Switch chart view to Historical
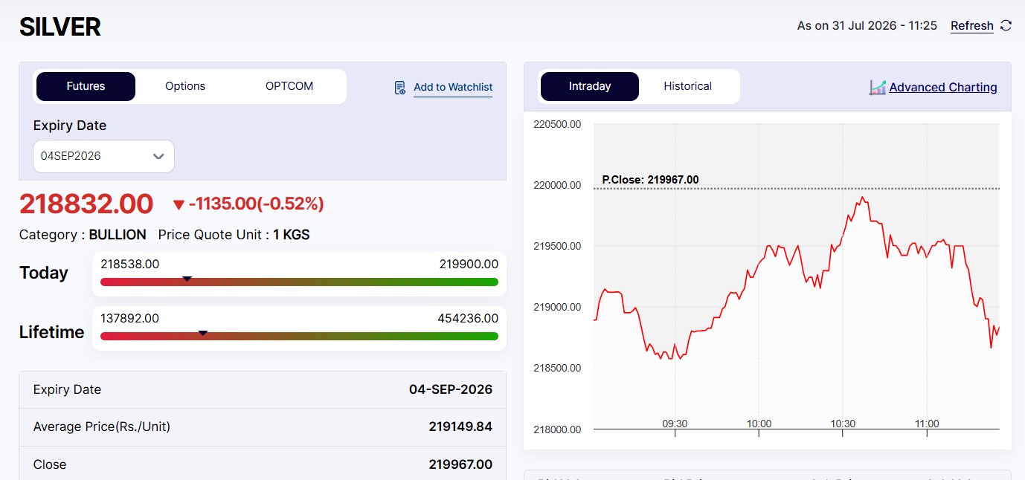This screenshot has height=480, width=1025. click(688, 86)
